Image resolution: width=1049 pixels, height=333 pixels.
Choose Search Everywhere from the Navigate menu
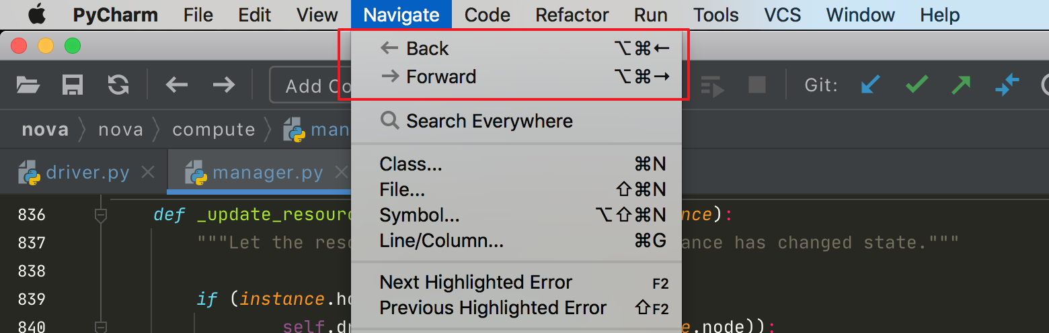[x=489, y=121]
